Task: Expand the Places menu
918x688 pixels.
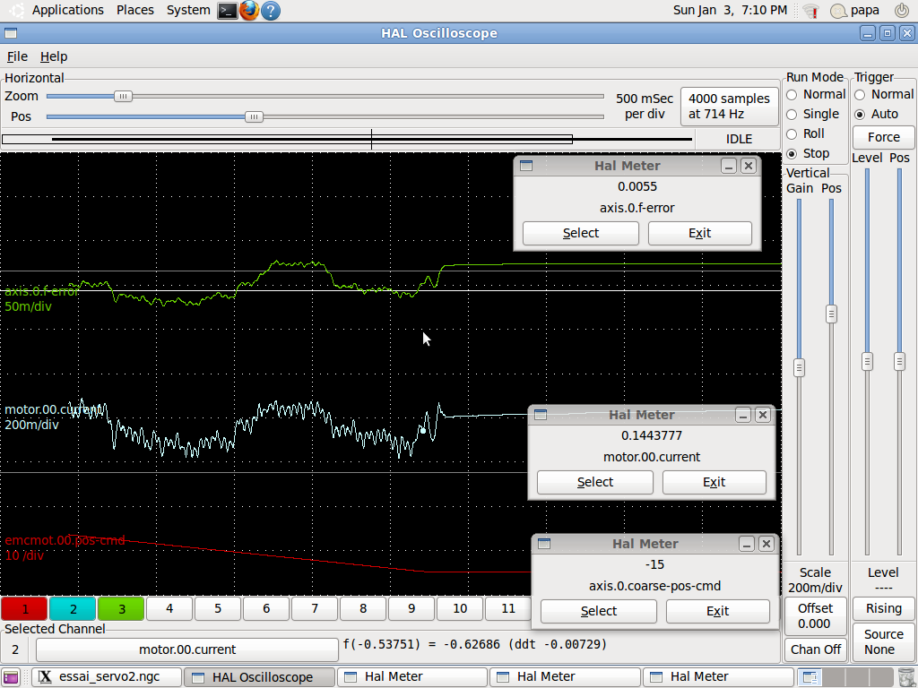Action: (x=134, y=11)
